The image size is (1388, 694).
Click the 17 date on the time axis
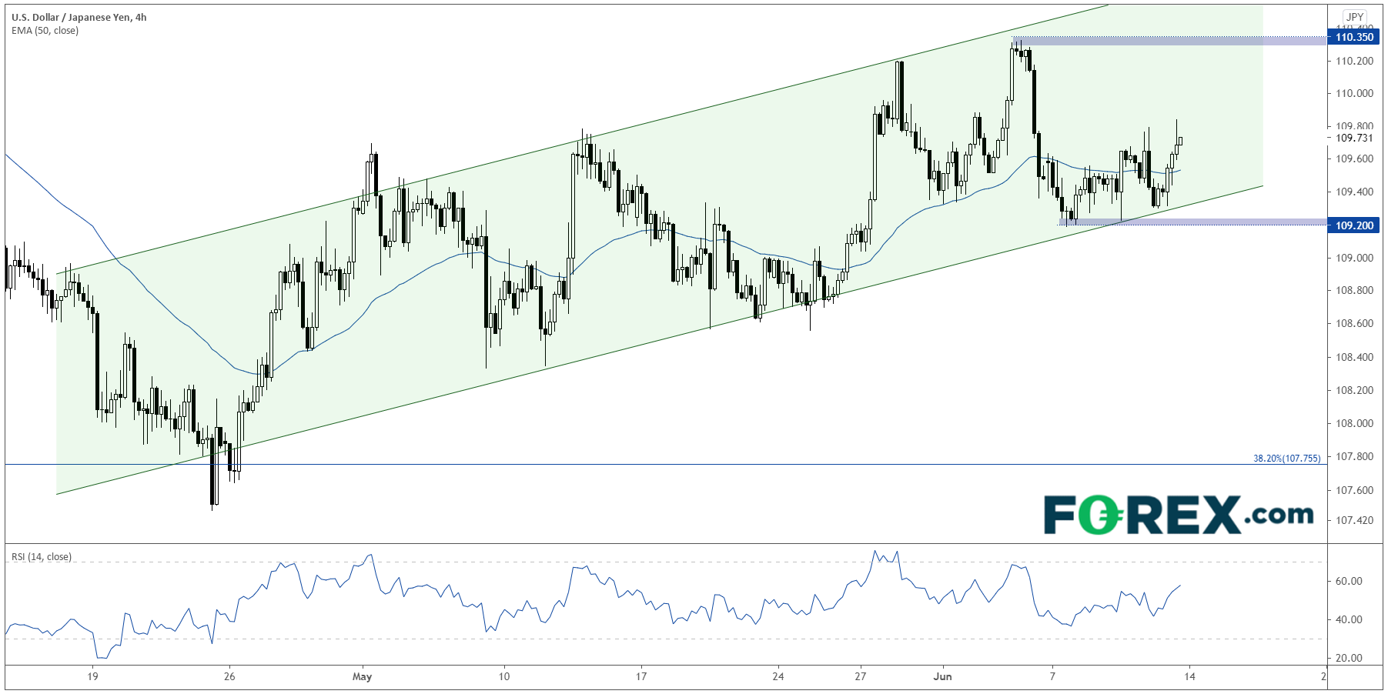641,677
